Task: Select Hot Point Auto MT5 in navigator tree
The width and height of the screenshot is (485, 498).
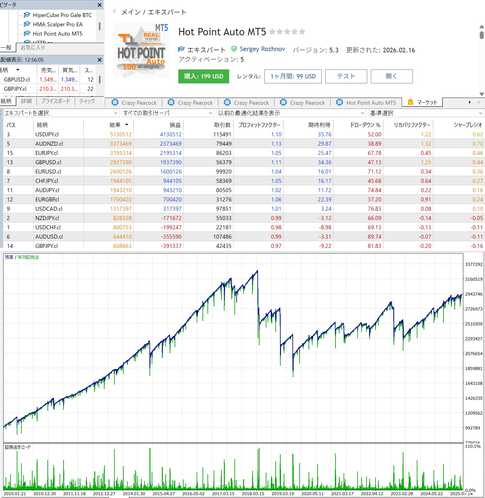Action: coord(57,33)
